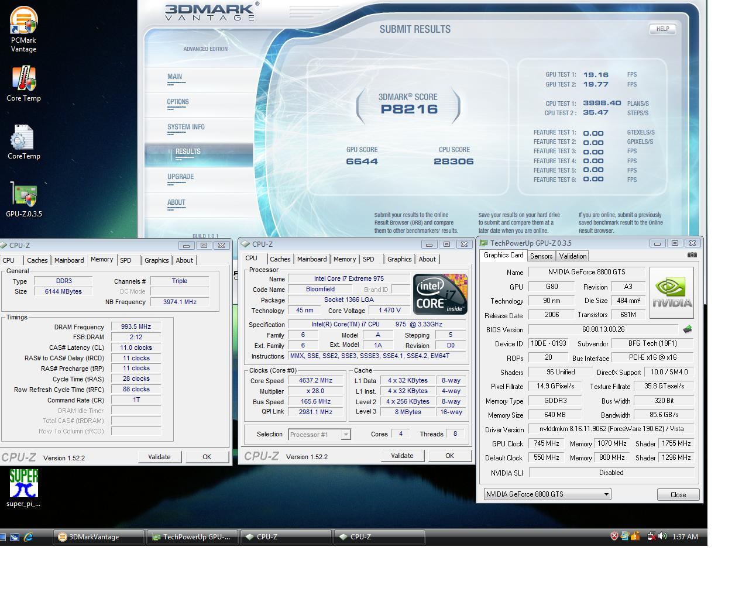The width and height of the screenshot is (749, 599).
Task: Select OPTIONS in 3DMark sidebar
Action: pyautogui.click(x=178, y=102)
